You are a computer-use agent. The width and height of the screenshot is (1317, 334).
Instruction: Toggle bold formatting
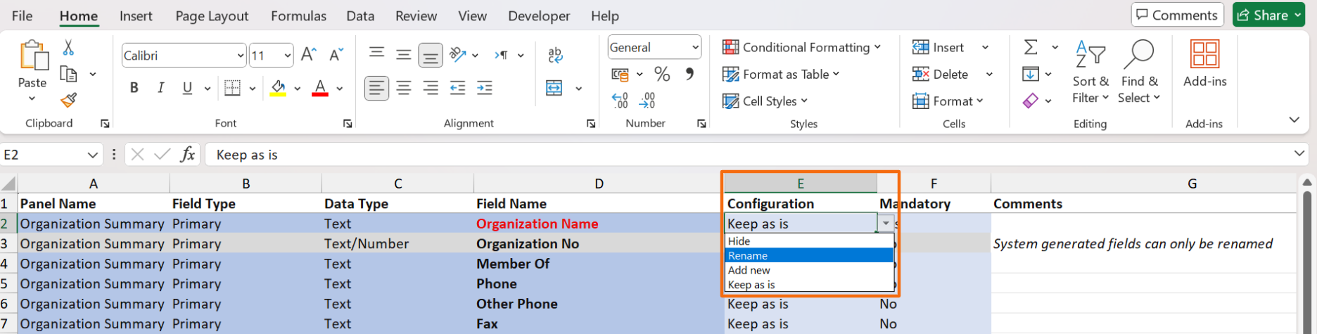click(134, 88)
